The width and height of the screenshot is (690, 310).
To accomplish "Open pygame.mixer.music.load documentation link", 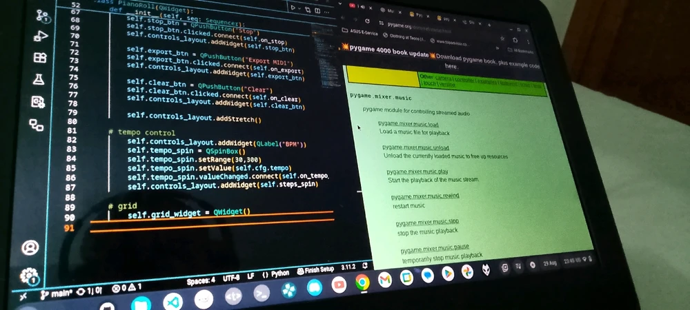I will point(408,123).
